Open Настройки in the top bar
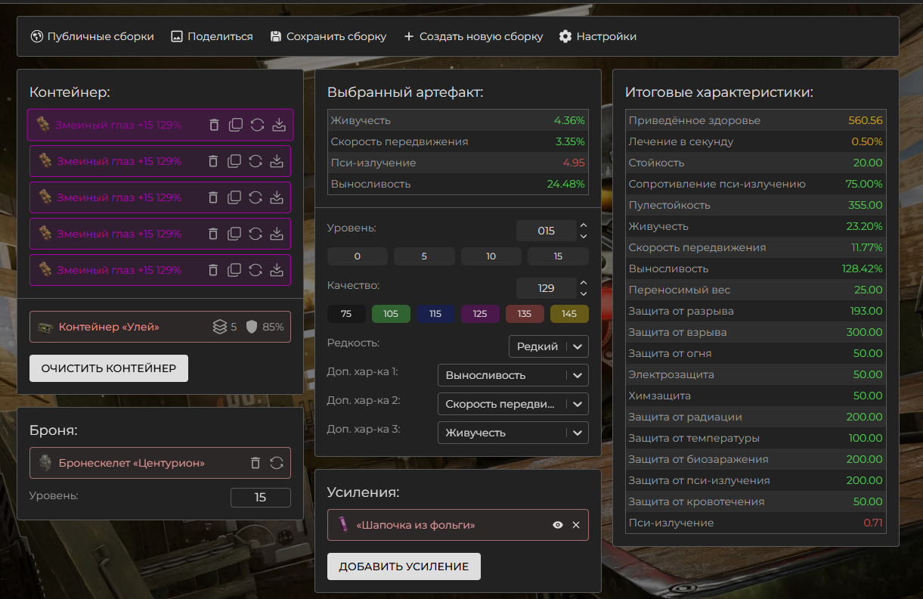The height and width of the screenshot is (599, 923). [x=597, y=36]
